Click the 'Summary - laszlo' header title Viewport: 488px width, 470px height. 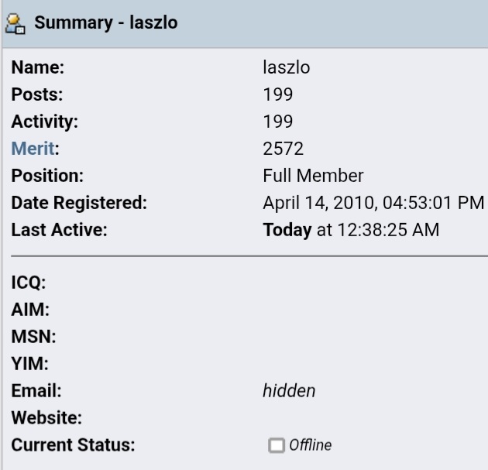pos(105,24)
